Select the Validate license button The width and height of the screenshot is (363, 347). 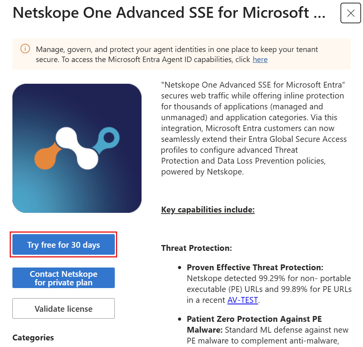(64, 308)
